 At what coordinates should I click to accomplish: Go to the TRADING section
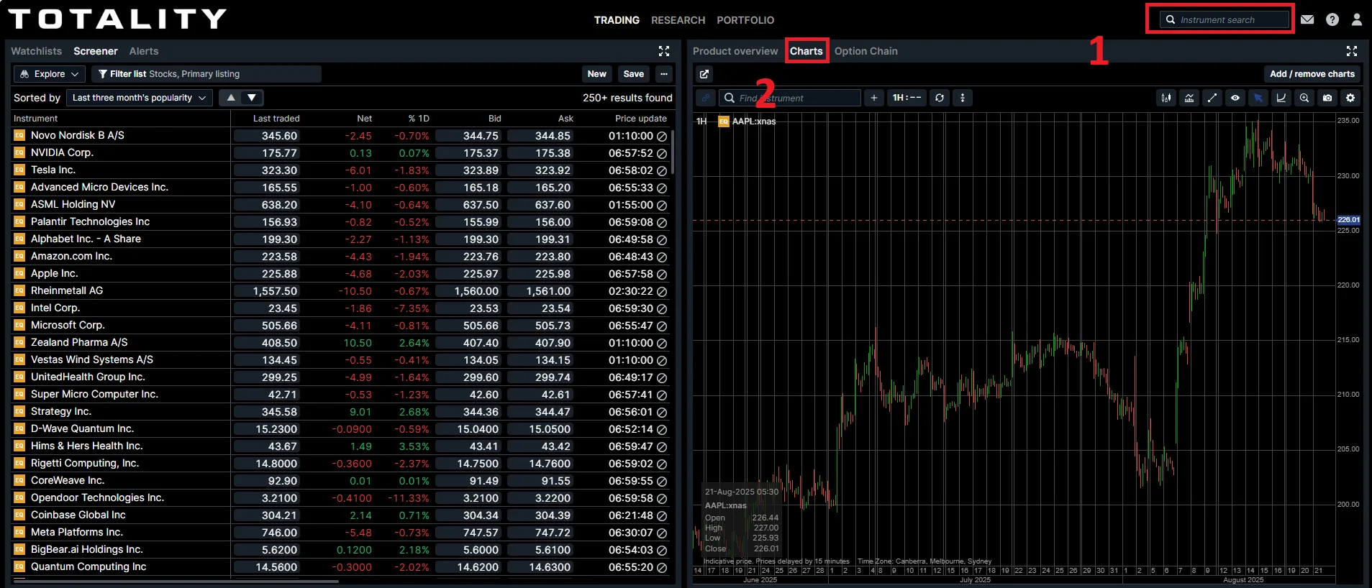pyautogui.click(x=617, y=20)
